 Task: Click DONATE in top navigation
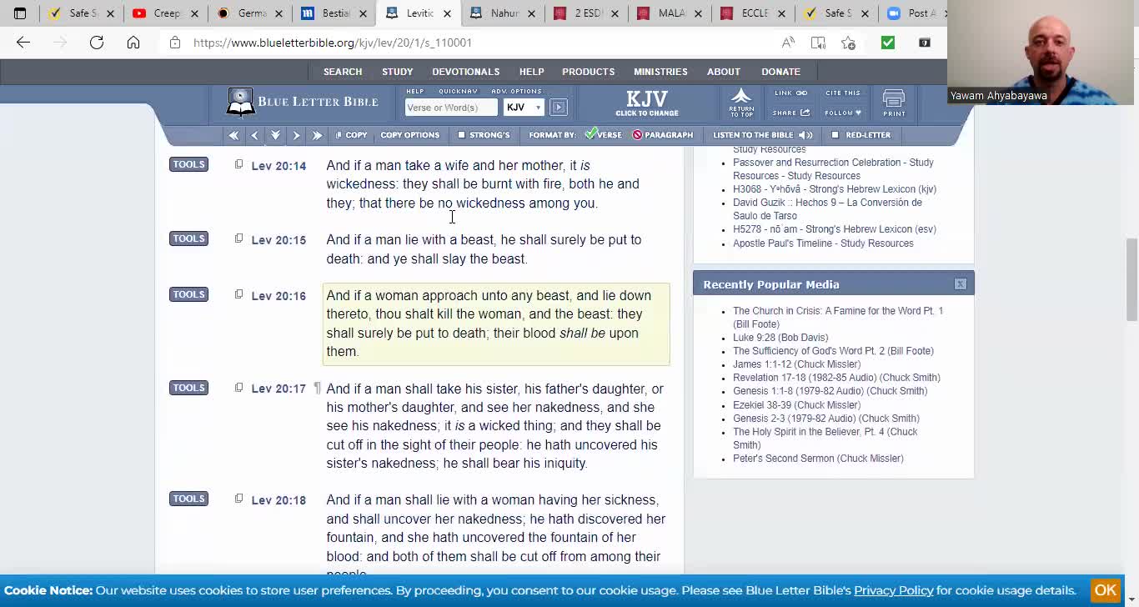(780, 72)
